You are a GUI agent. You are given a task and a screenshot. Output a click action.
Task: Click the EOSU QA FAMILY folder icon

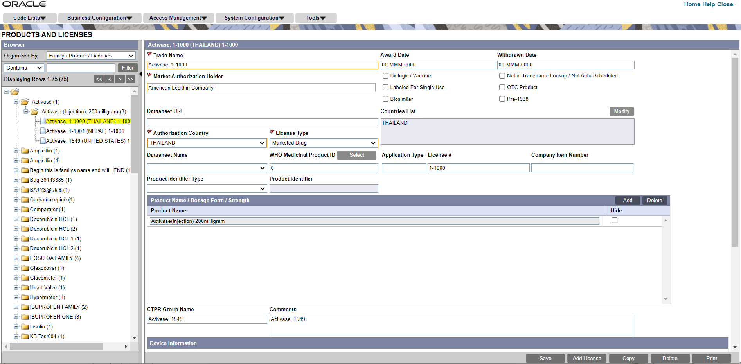click(25, 258)
